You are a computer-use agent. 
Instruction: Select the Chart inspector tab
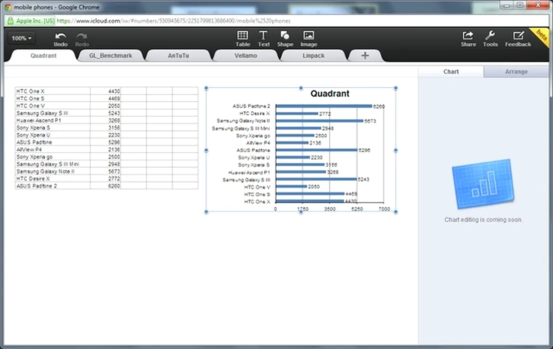point(451,72)
